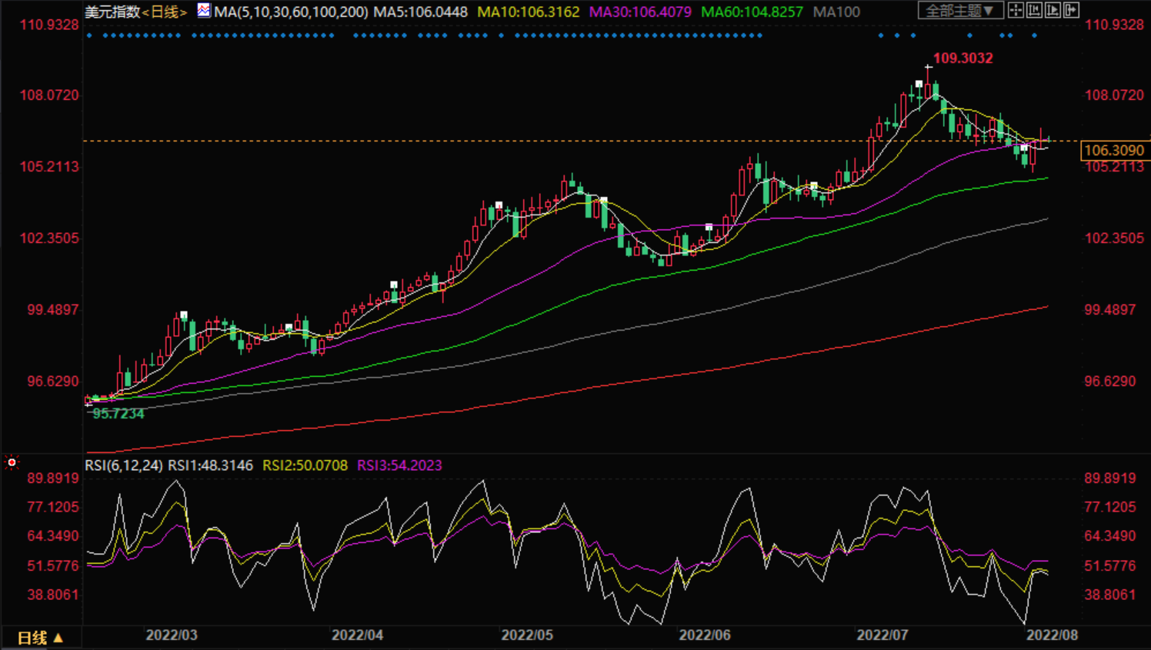Select the 美元指数 title label
Screen dimensions: 1151x650
112,12
